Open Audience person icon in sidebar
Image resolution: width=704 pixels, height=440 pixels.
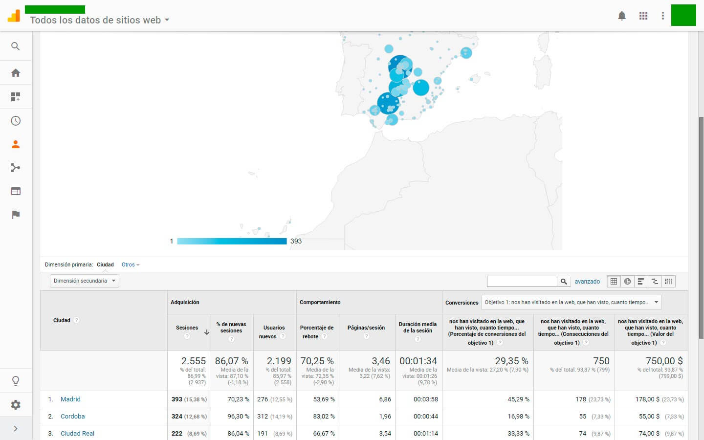(16, 144)
